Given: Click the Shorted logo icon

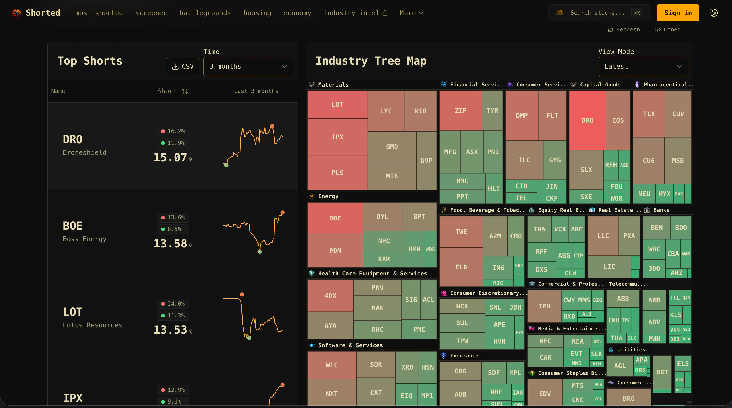Looking at the screenshot, I should [16, 13].
